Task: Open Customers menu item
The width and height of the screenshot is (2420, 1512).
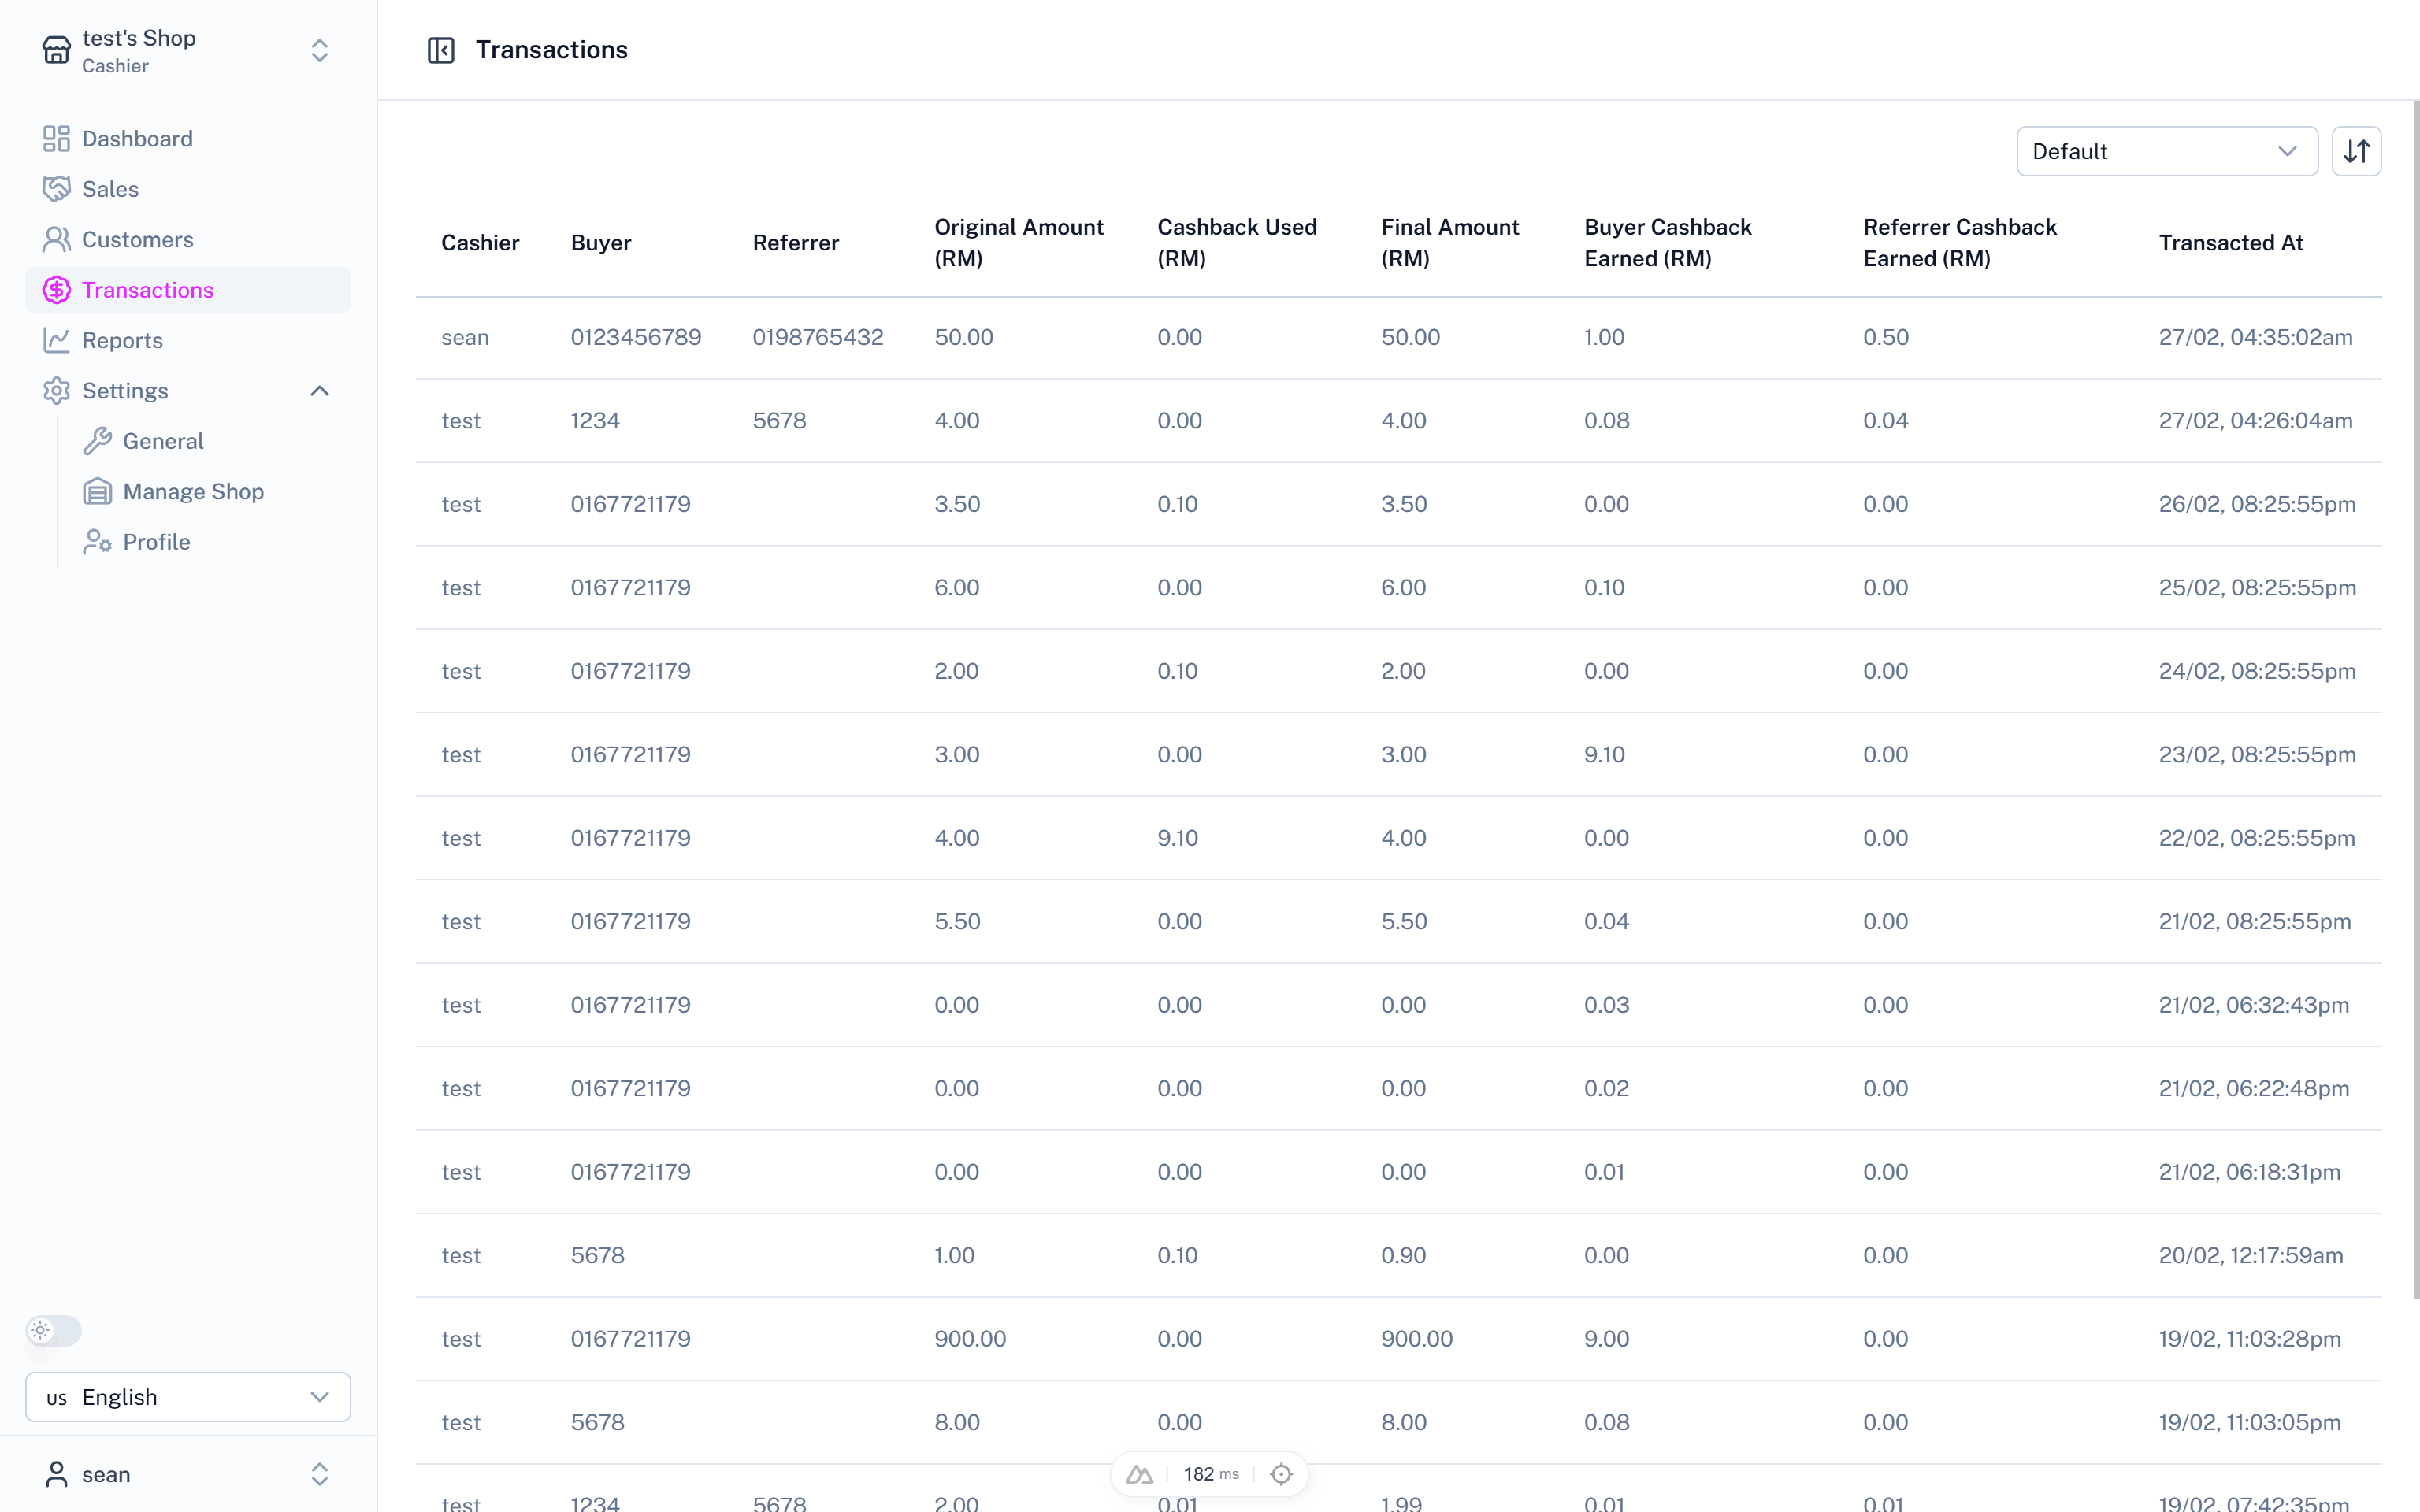Action: (x=188, y=240)
